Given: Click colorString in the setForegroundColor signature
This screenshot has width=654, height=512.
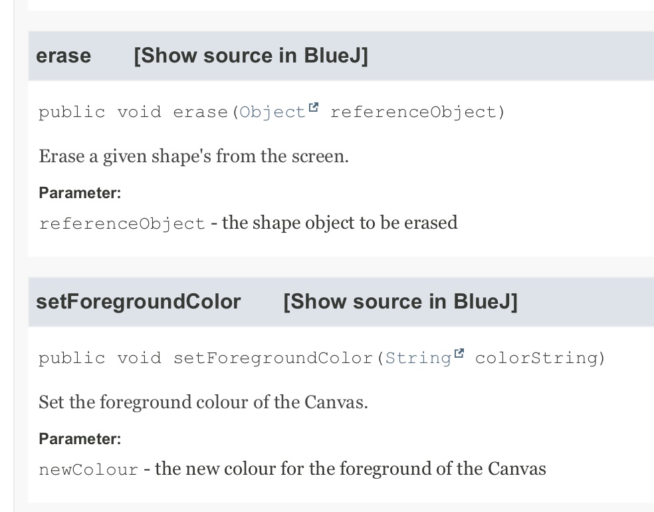Looking at the screenshot, I should click(x=540, y=358).
